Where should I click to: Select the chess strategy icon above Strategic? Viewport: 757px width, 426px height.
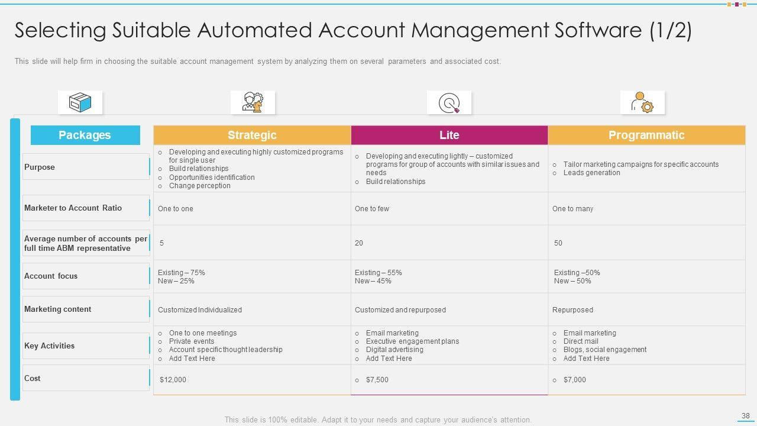253,102
